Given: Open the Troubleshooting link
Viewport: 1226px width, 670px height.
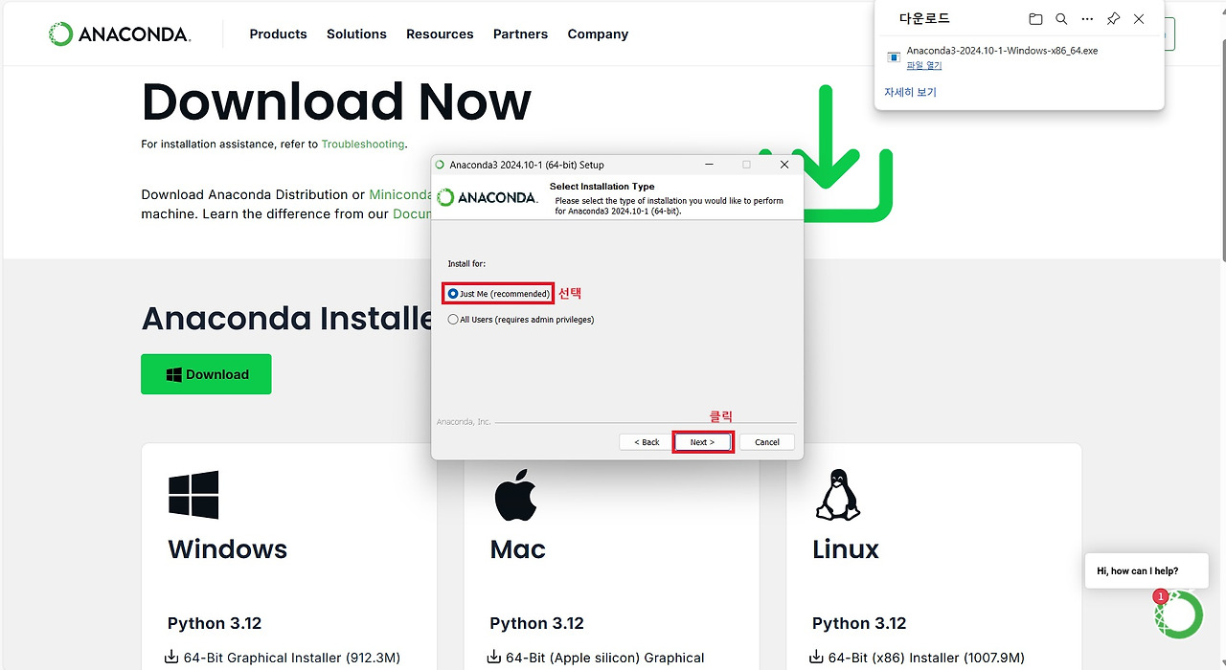Looking at the screenshot, I should (x=363, y=145).
